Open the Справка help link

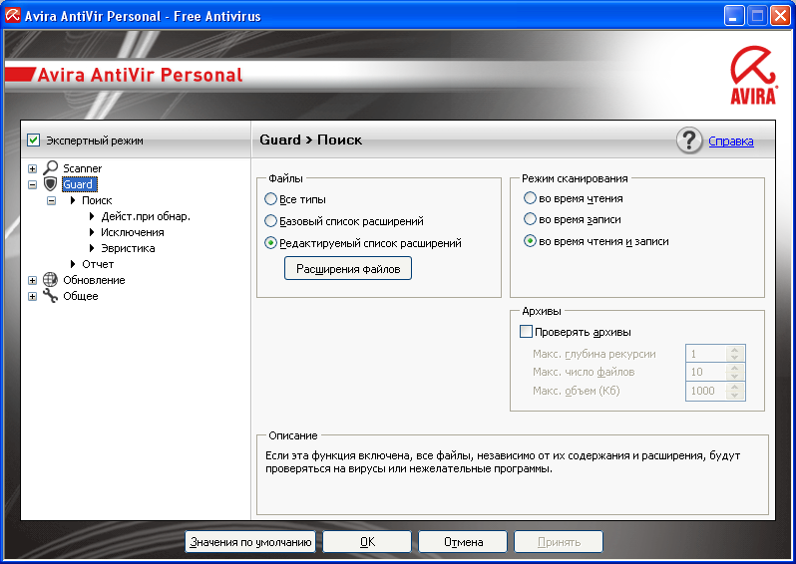[x=730, y=141]
